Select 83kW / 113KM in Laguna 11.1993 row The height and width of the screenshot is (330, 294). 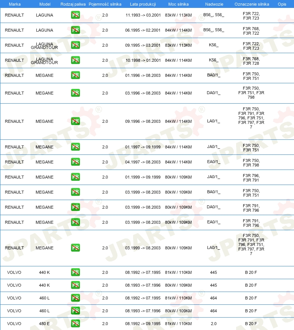(x=178, y=15)
